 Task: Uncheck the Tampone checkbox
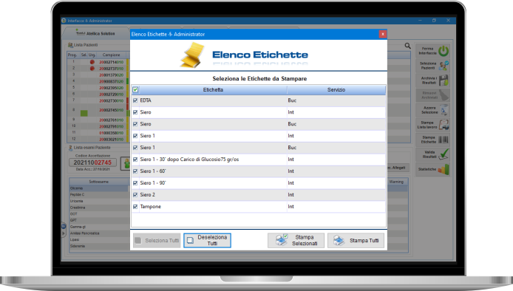pyautogui.click(x=135, y=206)
